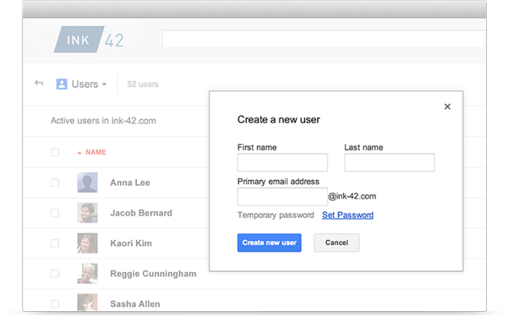Open Kaori Kim's profile photo
The height and width of the screenshot is (317, 508).
pos(88,244)
